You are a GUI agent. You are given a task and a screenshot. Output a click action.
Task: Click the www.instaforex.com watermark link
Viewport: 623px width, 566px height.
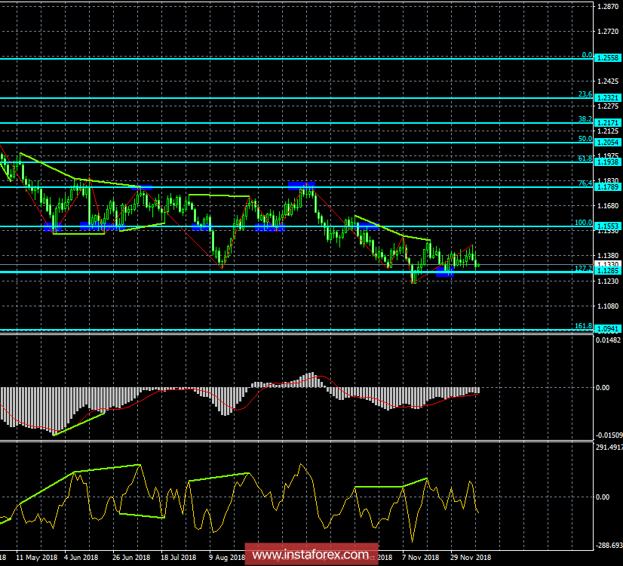[x=311, y=556]
